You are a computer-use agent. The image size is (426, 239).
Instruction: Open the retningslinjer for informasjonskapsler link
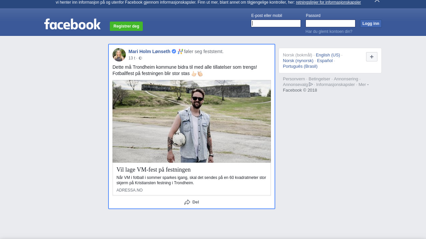coord(328,2)
